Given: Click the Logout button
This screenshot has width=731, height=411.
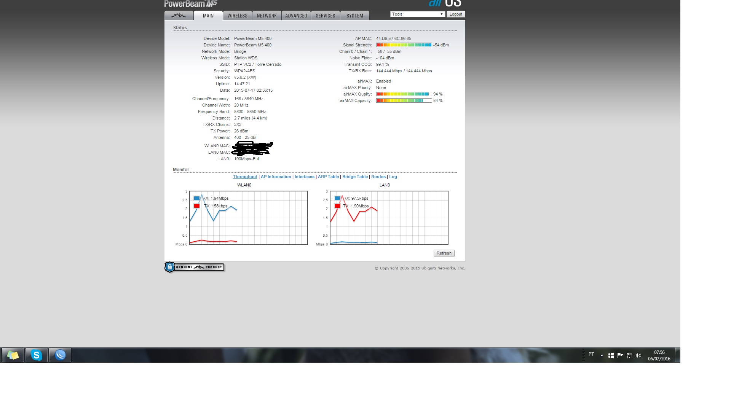Looking at the screenshot, I should (456, 14).
